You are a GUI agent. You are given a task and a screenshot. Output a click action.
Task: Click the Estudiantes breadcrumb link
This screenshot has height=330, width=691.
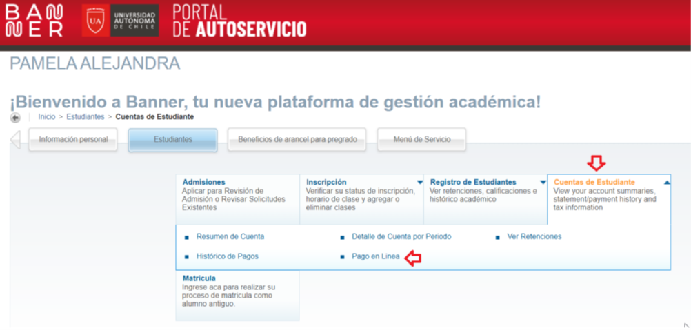pos(86,117)
